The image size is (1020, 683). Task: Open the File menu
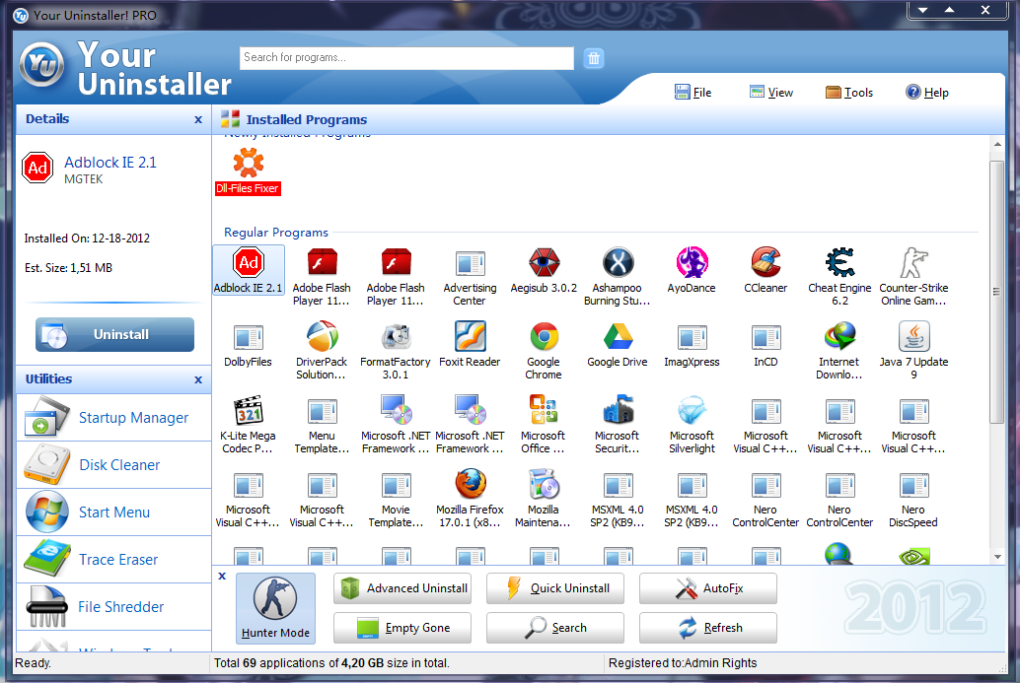point(693,93)
